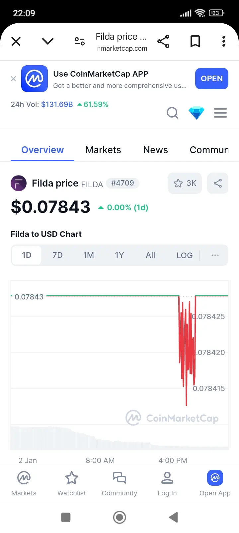
Task: Toggle LOG chart scale
Action: [x=185, y=255]
